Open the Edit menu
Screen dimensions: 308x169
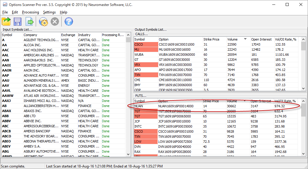pos(15,12)
